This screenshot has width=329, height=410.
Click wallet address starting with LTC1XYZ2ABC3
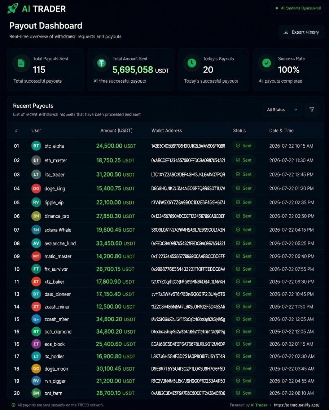point(188,174)
